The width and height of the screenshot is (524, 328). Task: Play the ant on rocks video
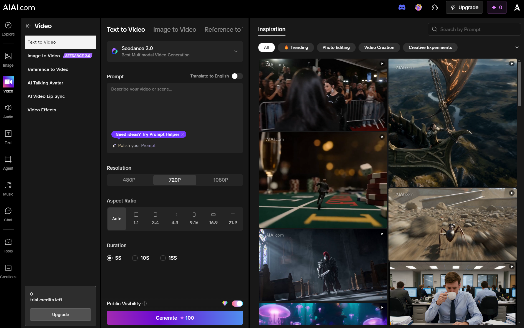coord(512,193)
